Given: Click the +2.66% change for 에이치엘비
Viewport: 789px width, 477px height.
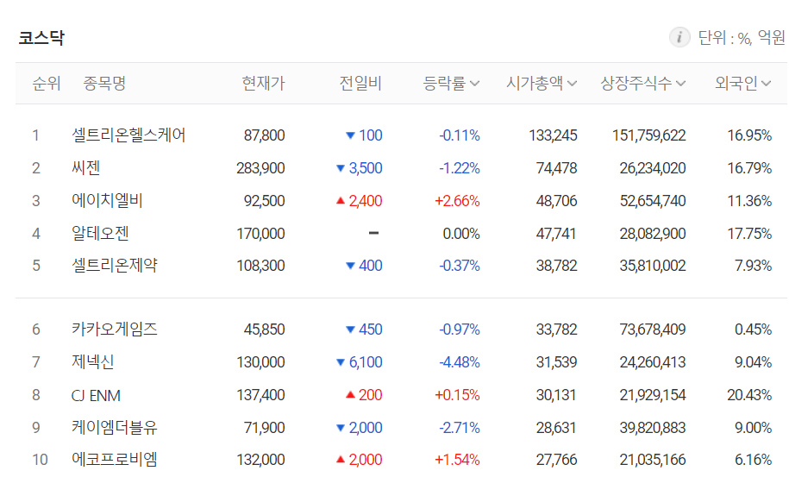Looking at the screenshot, I should coord(457,201).
